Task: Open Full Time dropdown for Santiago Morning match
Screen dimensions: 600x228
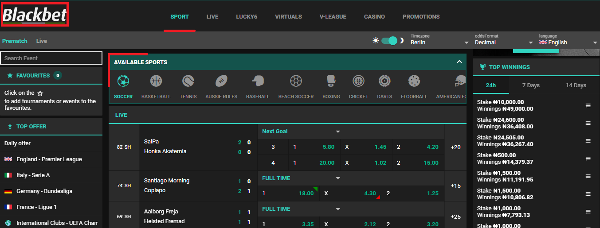Action: coord(302,178)
